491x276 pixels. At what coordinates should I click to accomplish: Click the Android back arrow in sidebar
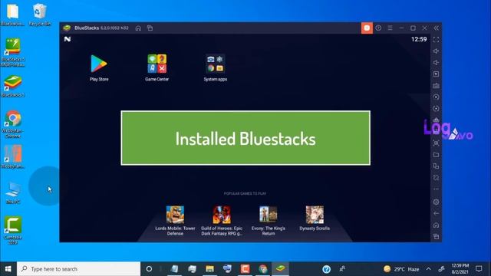click(x=436, y=213)
